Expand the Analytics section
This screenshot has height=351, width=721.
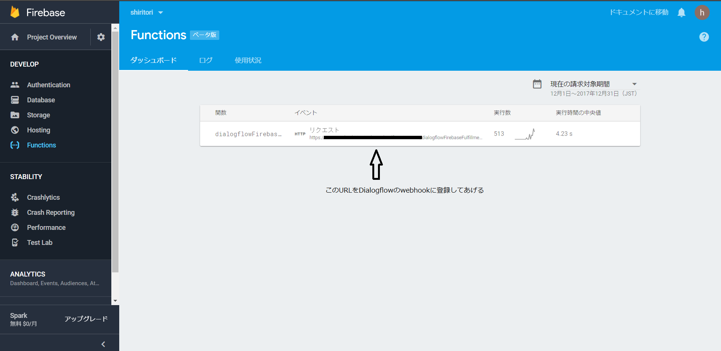click(55, 278)
